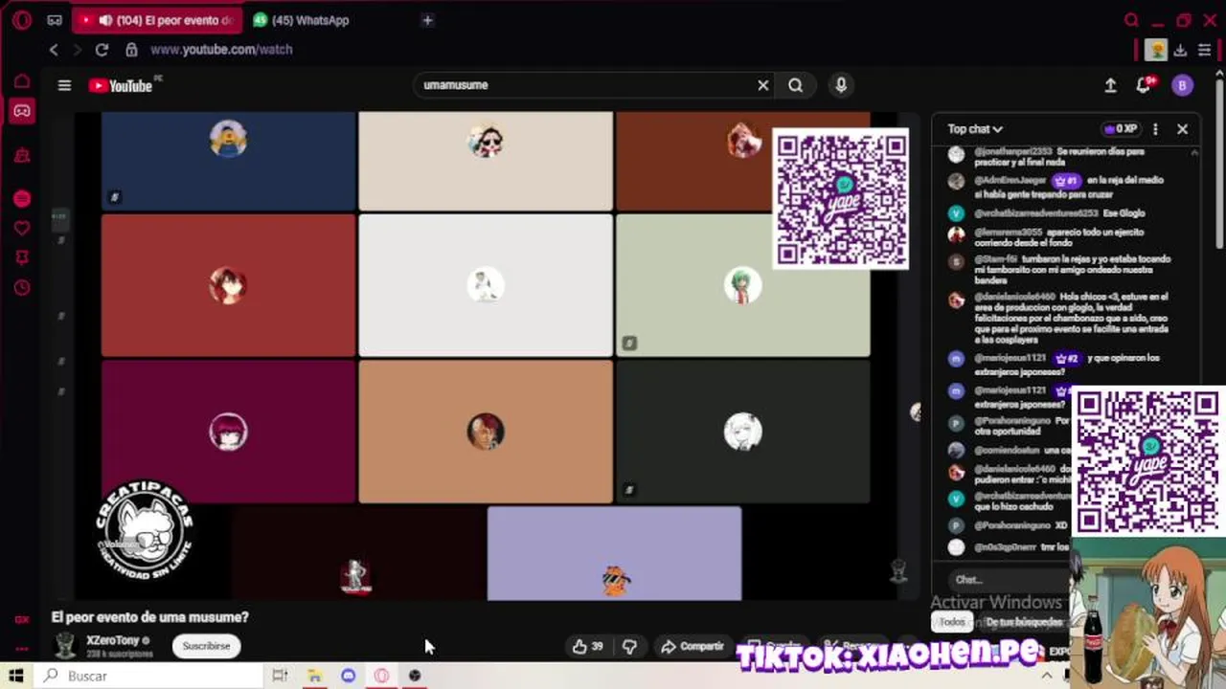Open File Explorer on taskbar
The width and height of the screenshot is (1226, 689).
pyautogui.click(x=314, y=676)
